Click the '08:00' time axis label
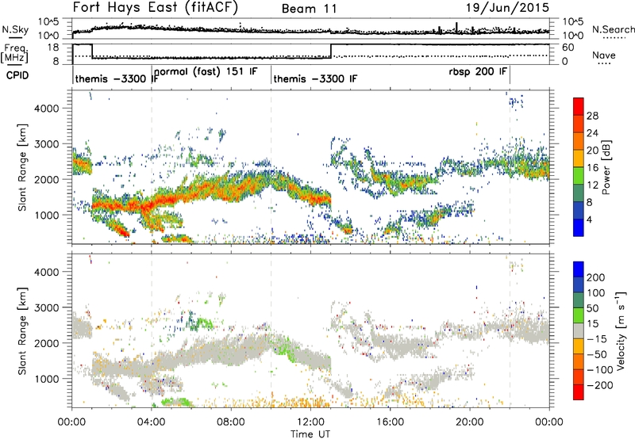This screenshot has width=635, height=439. point(230,422)
